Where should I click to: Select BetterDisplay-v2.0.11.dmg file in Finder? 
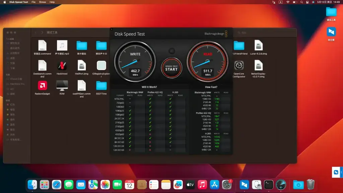coord(258,69)
